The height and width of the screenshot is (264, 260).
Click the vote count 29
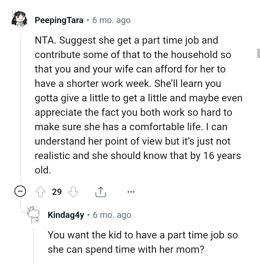(57, 192)
